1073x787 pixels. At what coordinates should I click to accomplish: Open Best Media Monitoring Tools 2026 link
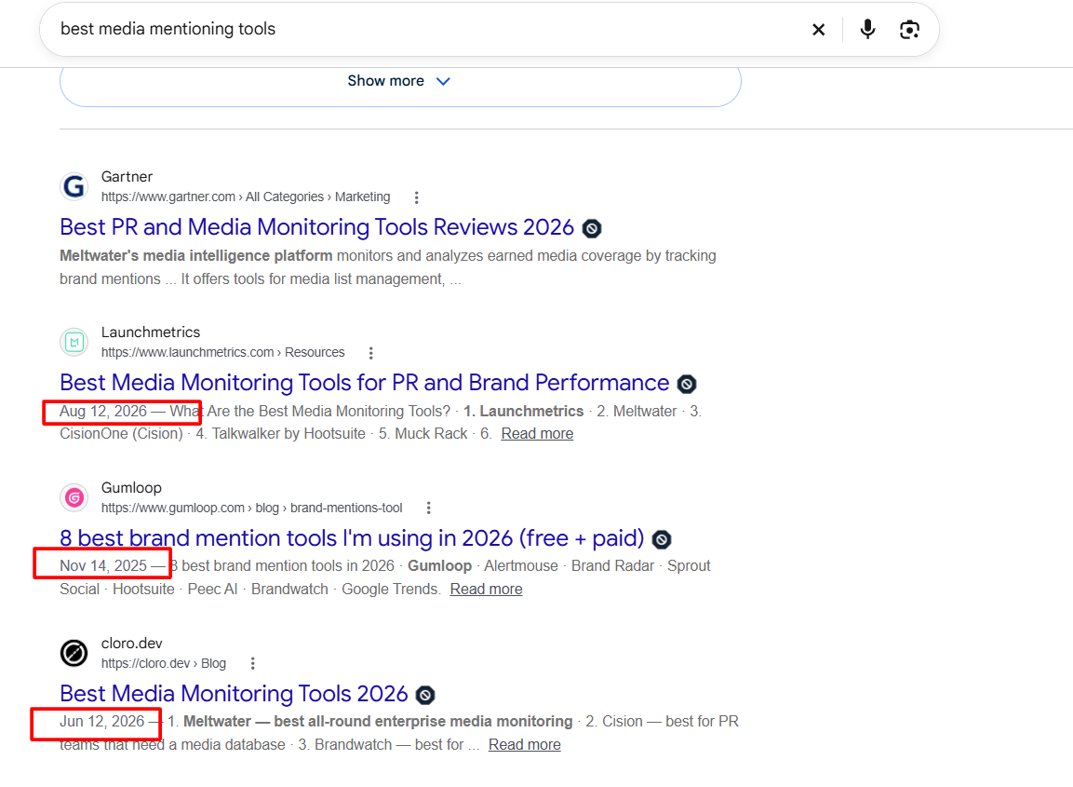click(x=234, y=693)
